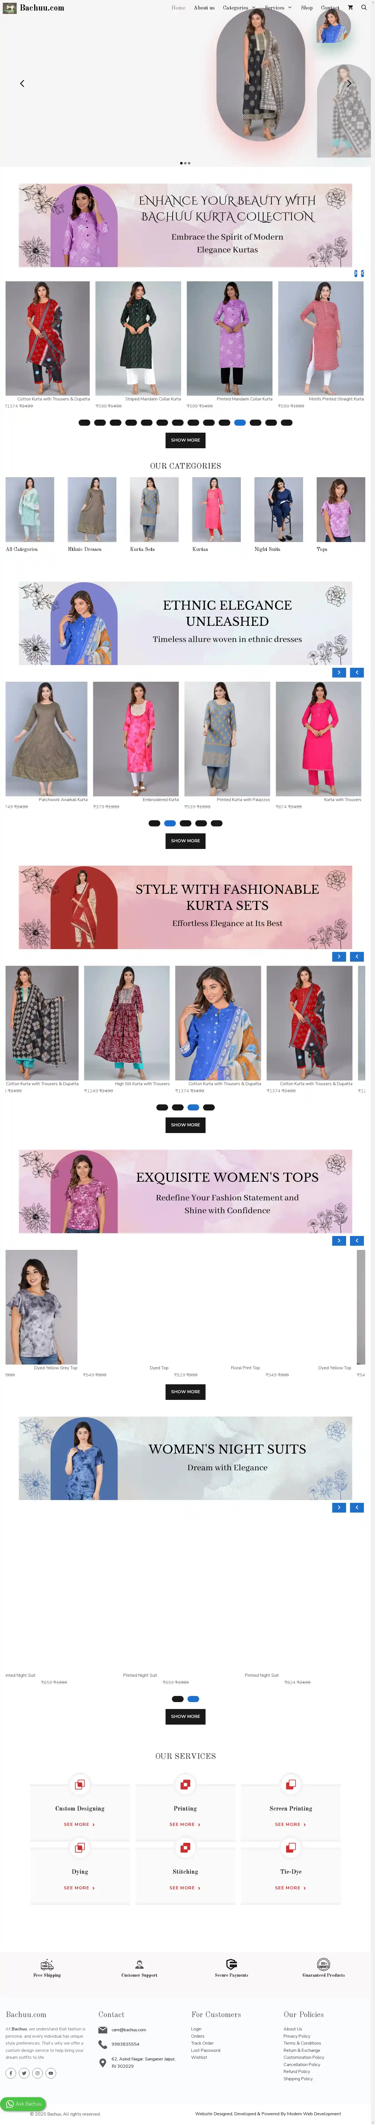
Task: Select the highlighted blue kurta carousel dot
Action: (x=240, y=422)
